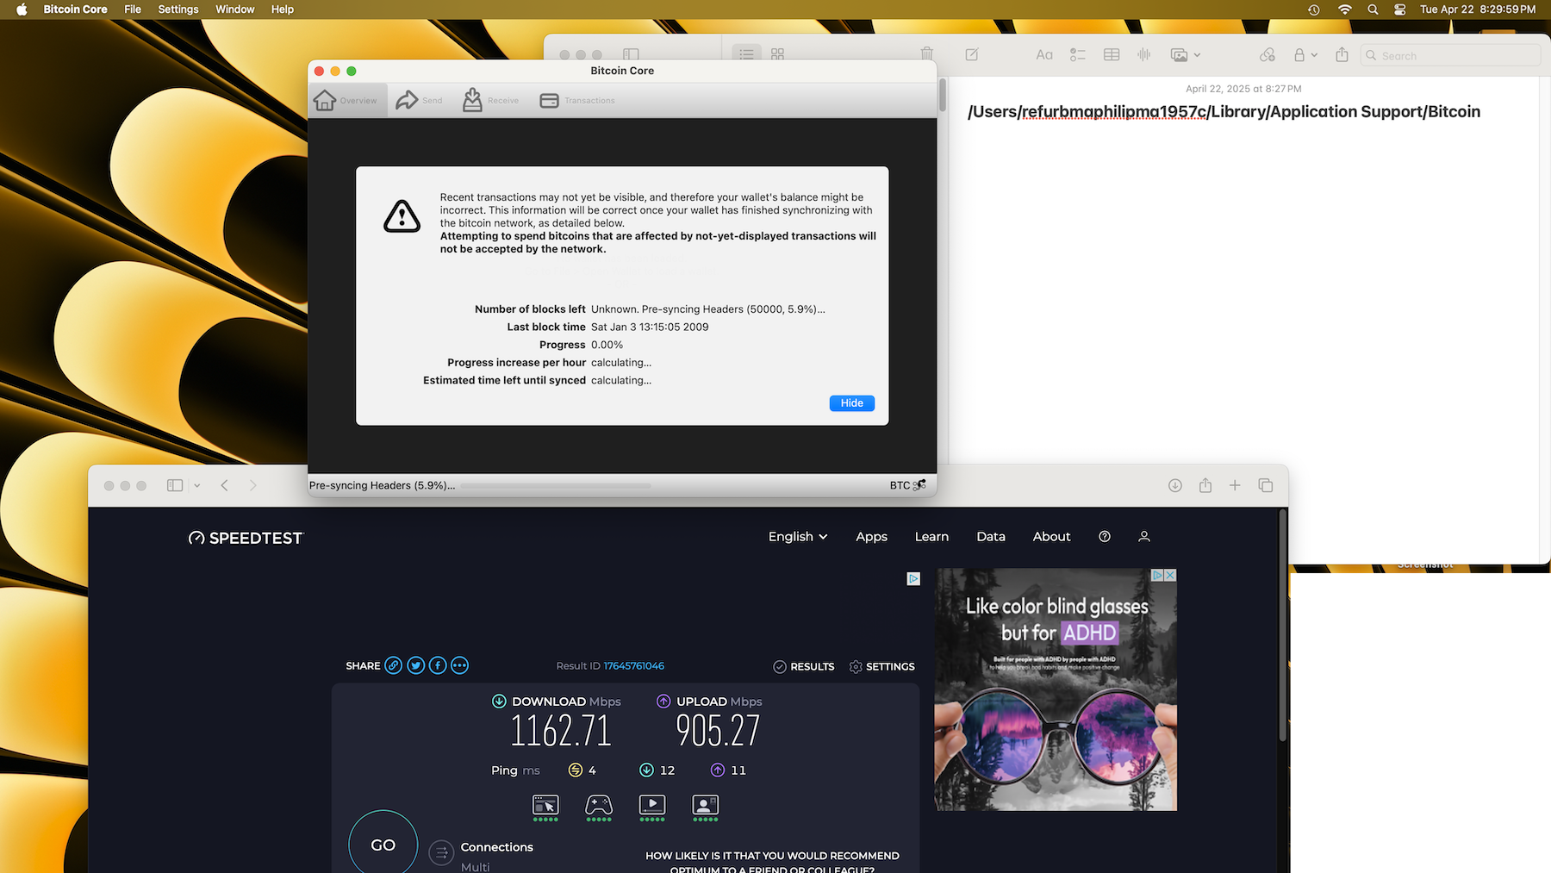1551x873 pixels.
Task: Switch to the Receive tab
Action: (x=490, y=101)
